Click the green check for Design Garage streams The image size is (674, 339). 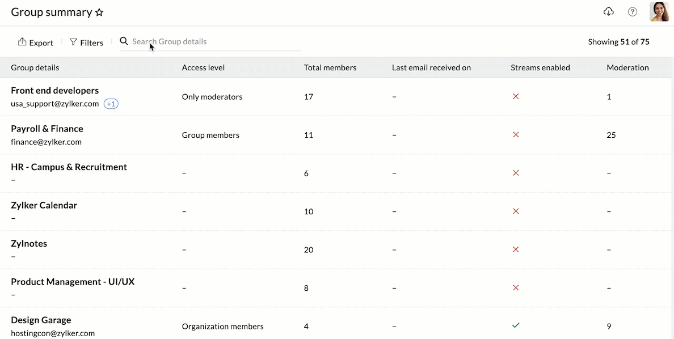tap(516, 325)
